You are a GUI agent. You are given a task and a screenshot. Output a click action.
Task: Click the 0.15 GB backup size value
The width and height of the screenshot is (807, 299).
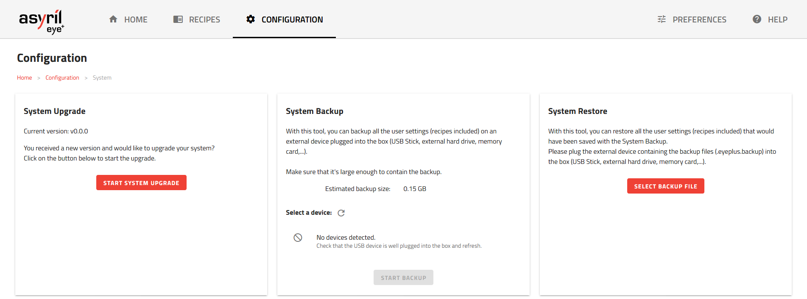[x=415, y=189]
